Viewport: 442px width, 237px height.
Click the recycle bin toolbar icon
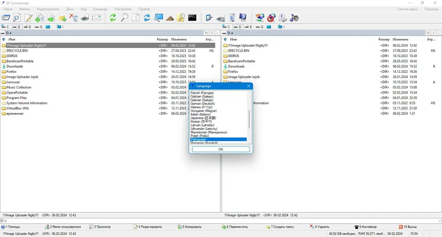pos(232,18)
